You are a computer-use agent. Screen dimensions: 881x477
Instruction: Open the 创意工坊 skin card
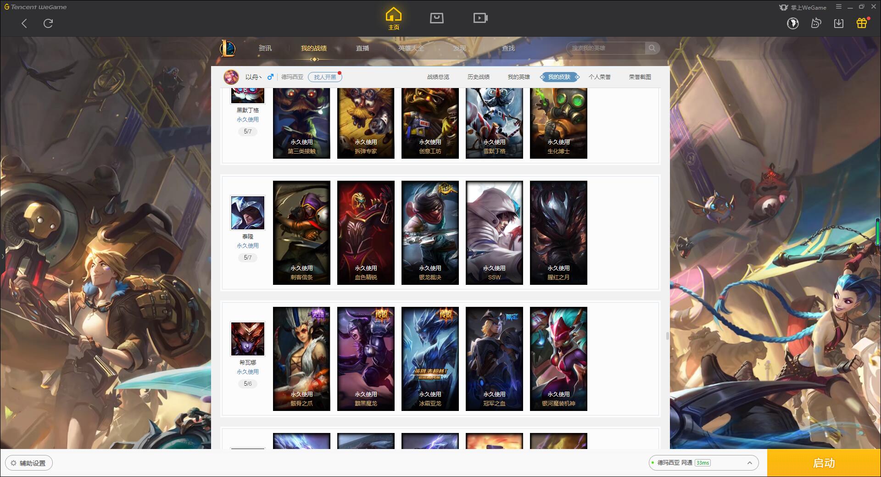[430, 123]
